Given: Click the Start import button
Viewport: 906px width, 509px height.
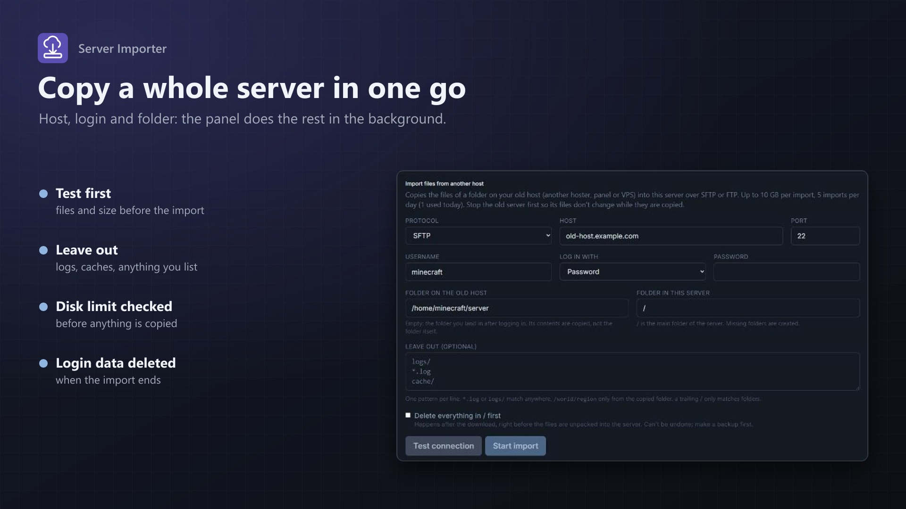Looking at the screenshot, I should pyautogui.click(x=515, y=446).
